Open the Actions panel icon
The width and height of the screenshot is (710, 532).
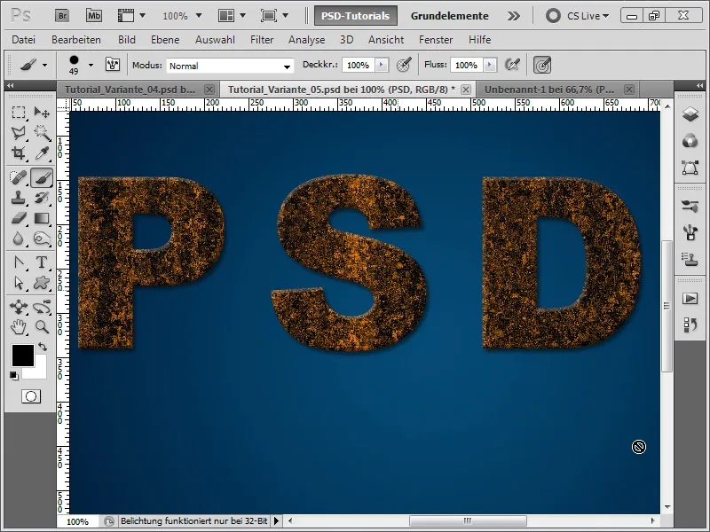click(690, 299)
